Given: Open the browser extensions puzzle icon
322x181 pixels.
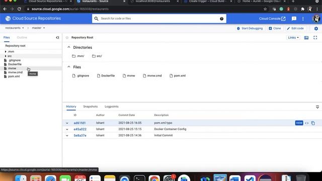Looking at the screenshot, I should click(302, 9).
